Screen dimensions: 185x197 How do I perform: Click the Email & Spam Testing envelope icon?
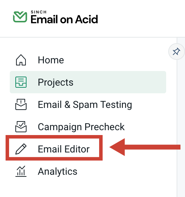(x=21, y=104)
